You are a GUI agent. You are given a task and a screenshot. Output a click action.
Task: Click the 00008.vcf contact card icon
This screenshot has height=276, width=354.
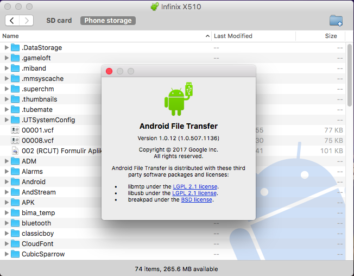click(15, 141)
